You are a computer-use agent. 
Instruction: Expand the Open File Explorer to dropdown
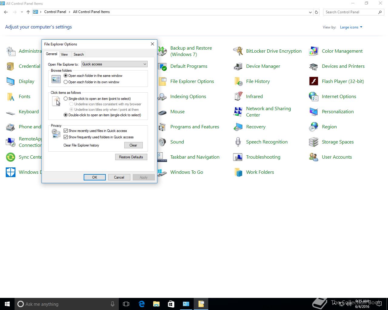[x=114, y=64]
